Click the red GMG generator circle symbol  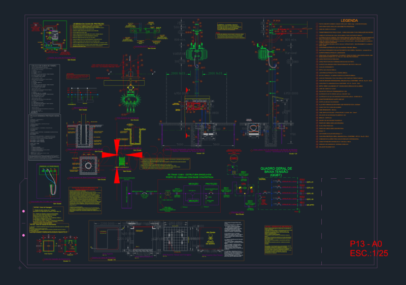pyautogui.click(x=233, y=159)
